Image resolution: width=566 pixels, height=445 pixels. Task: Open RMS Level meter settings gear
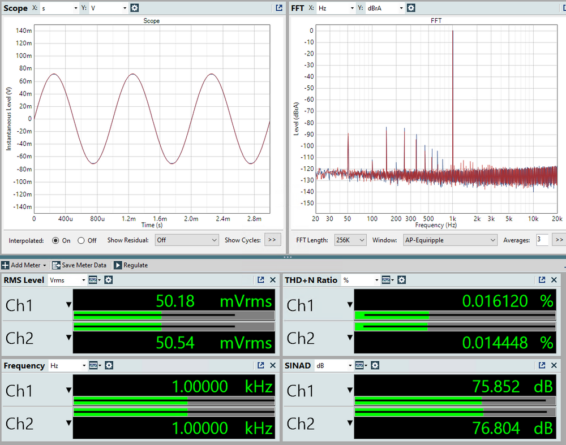point(109,280)
